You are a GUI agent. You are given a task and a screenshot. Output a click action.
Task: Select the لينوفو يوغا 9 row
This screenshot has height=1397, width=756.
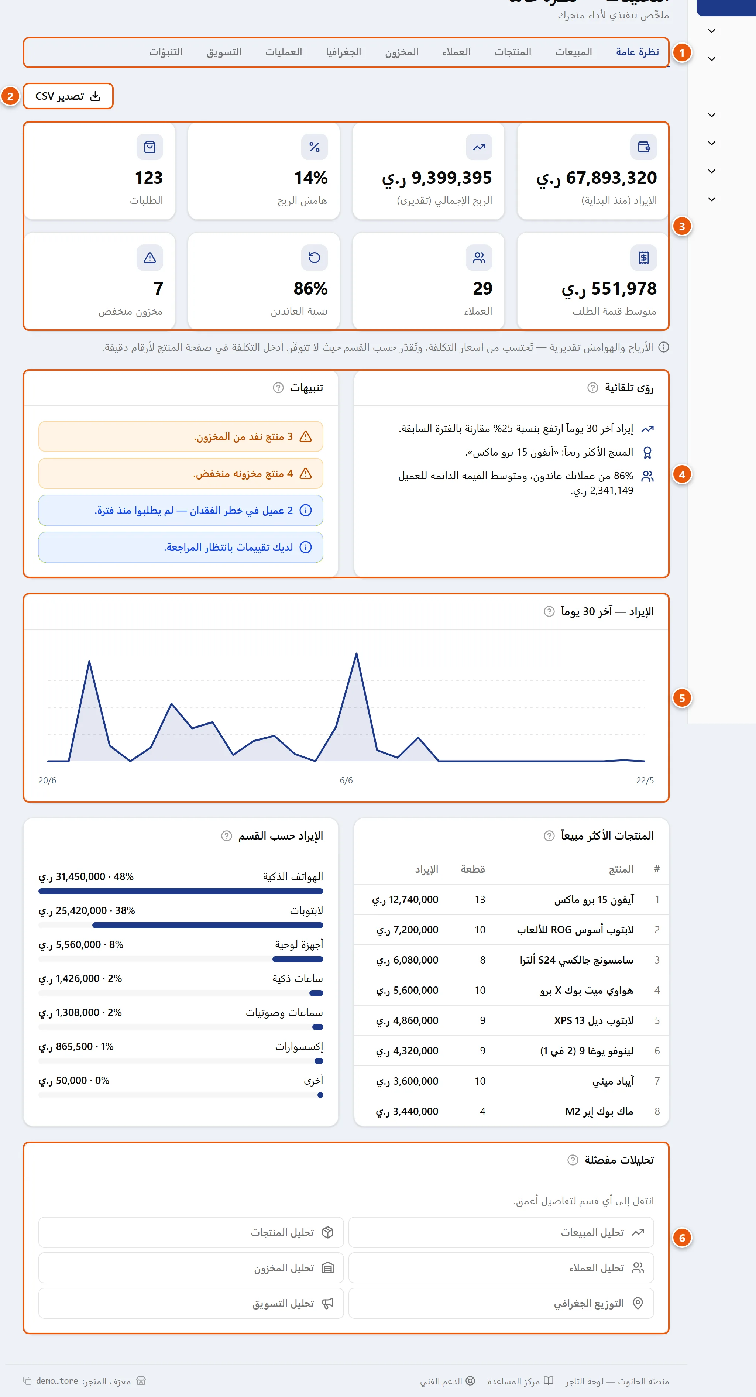[x=511, y=1051]
